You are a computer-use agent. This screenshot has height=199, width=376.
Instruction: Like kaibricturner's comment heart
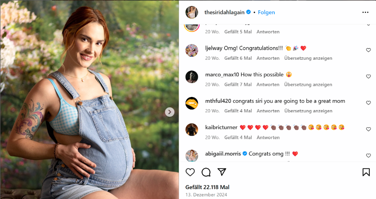368,129
